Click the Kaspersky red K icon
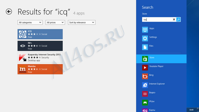Image resolution: width=199 pixels, height=112 pixels. pyautogui.click(x=23, y=57)
